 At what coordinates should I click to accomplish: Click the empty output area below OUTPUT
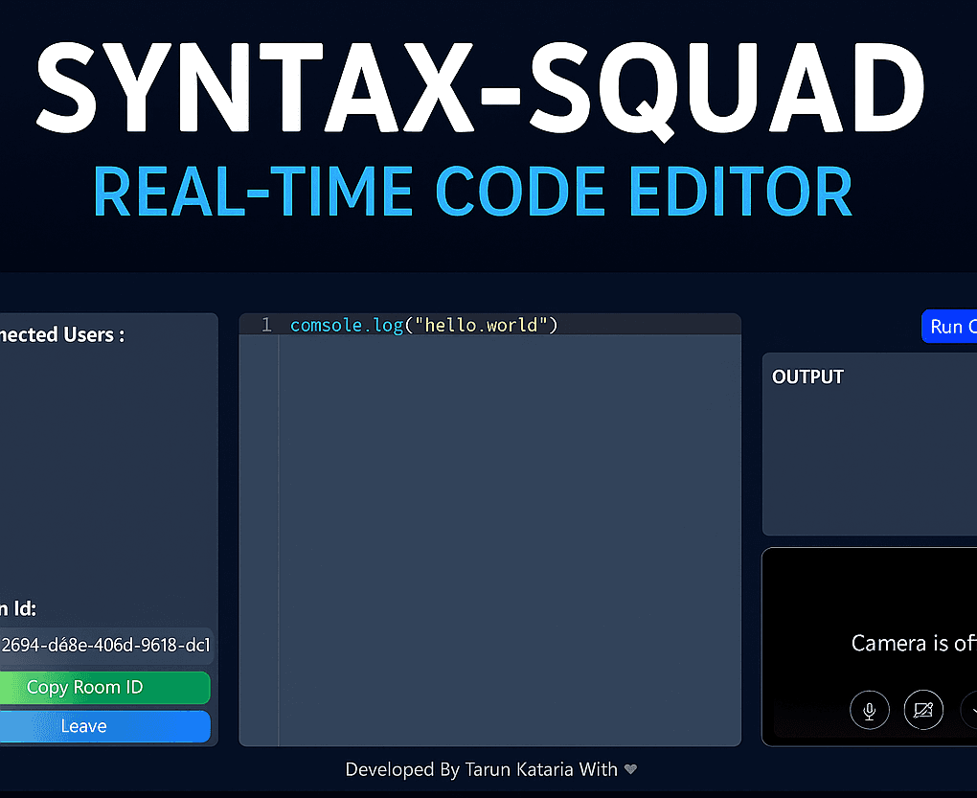pyautogui.click(x=867, y=460)
